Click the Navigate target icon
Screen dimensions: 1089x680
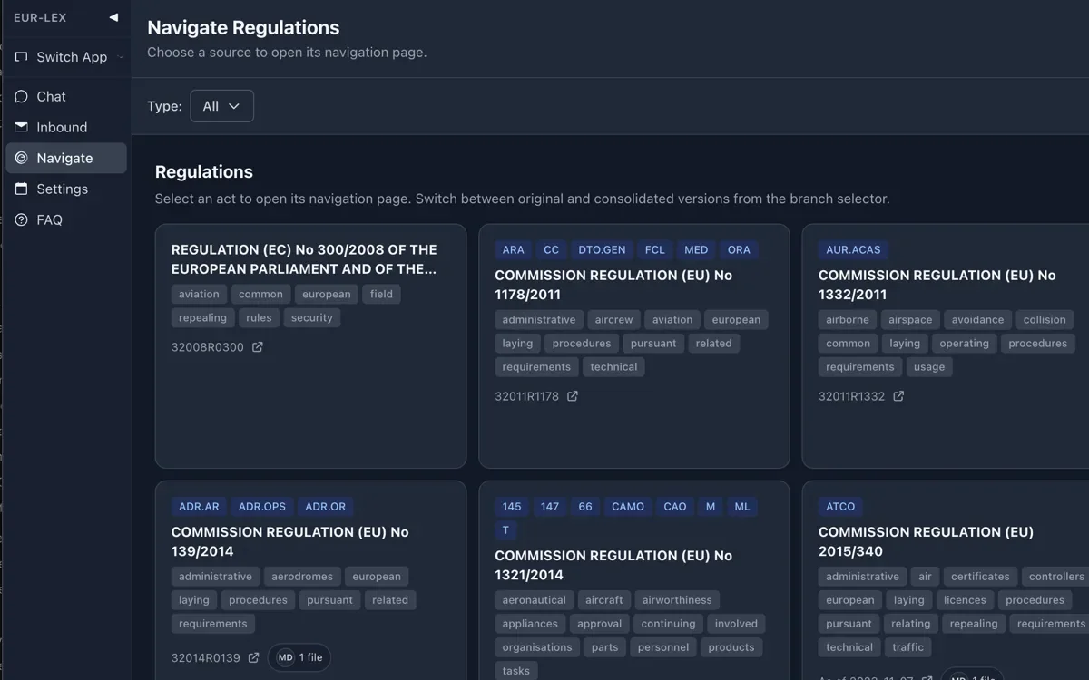(22, 158)
